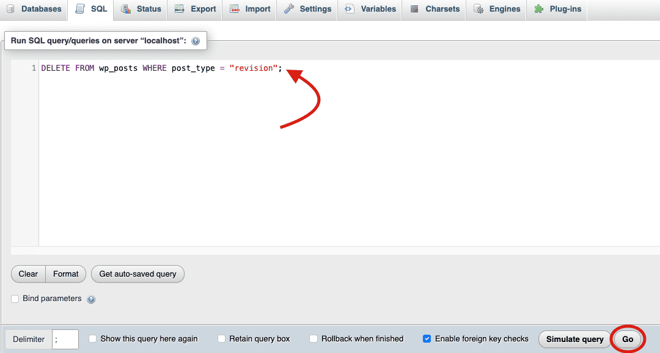This screenshot has width=660, height=353.
Task: View the Engines tab
Action: pyautogui.click(x=496, y=9)
